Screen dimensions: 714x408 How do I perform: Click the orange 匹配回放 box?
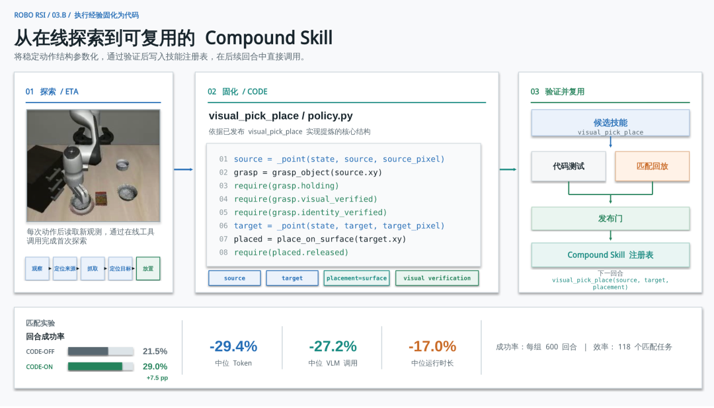652,167
